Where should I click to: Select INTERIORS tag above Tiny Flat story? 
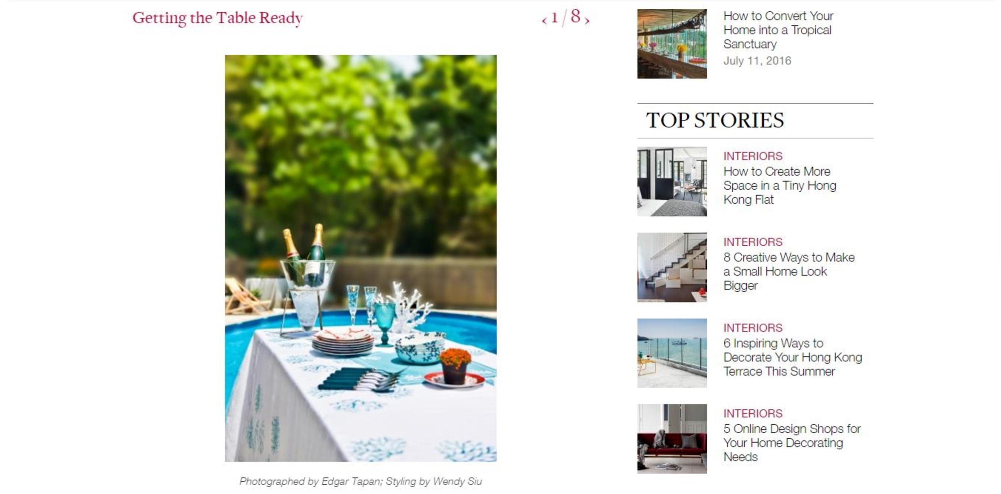tap(753, 156)
